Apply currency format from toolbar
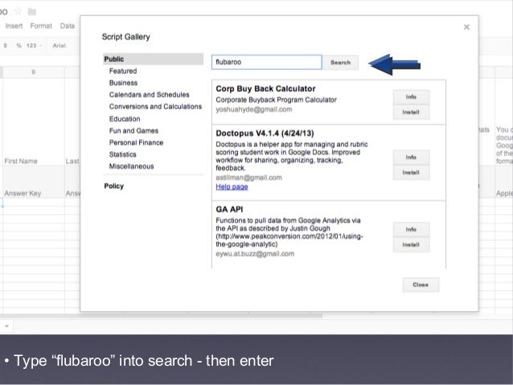The image size is (513, 385). (x=6, y=46)
